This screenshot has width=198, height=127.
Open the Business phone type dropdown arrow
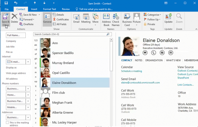(x=28, y=89)
